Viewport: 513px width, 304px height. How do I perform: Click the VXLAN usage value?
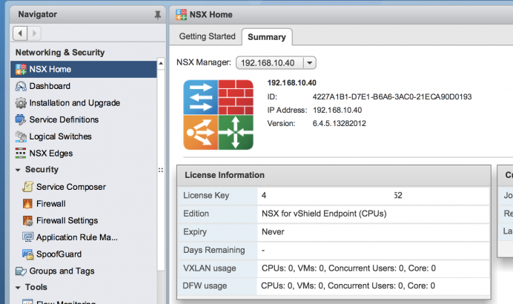[348, 268]
